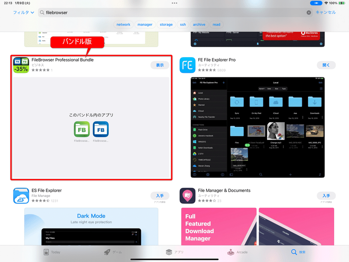Switch to the アプリ tab

[174, 252]
